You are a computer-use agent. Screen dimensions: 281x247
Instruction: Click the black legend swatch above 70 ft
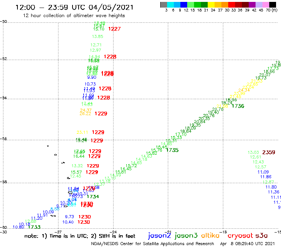(272, 5)
